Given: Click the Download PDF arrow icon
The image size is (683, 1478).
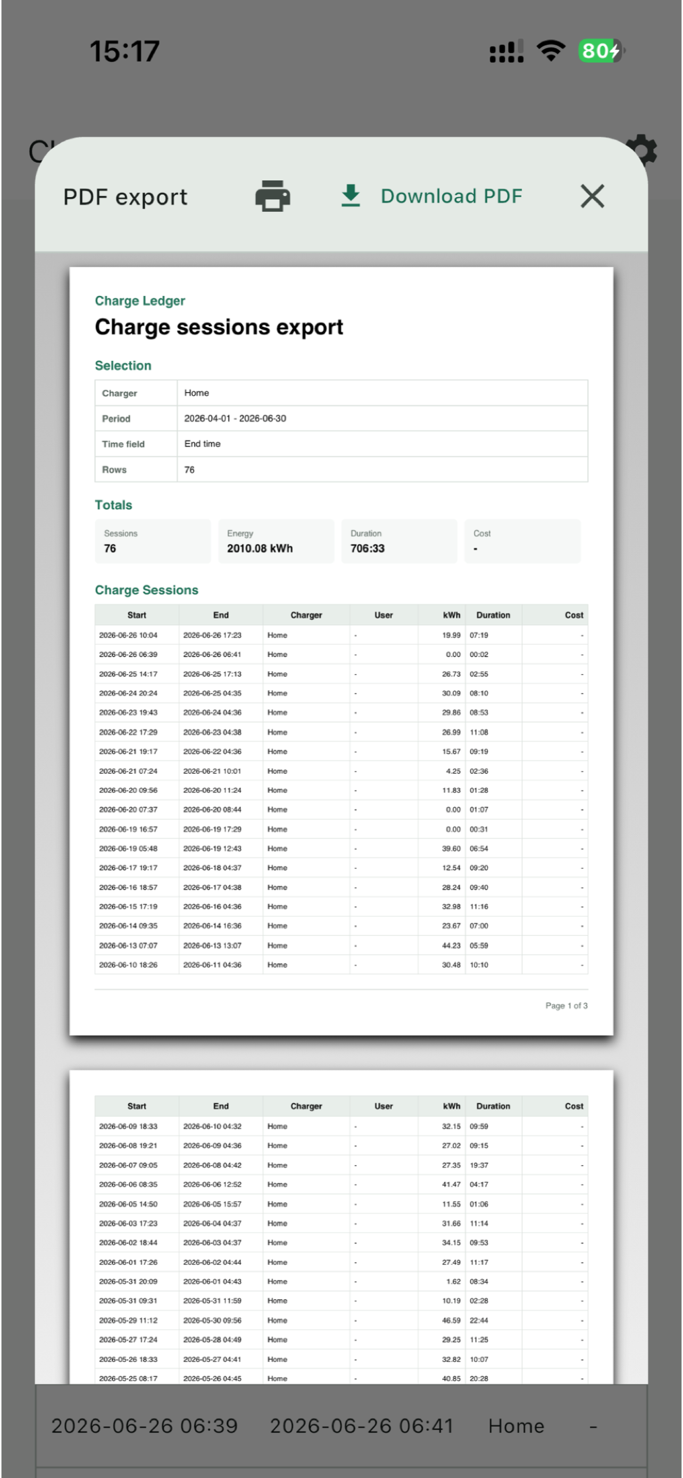Looking at the screenshot, I should [x=351, y=196].
